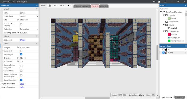Collapse the Object types folder

click(x=164, y=31)
